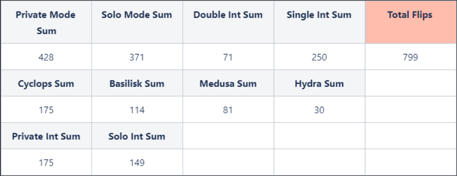Screen dimensions: 457x176
Task: Click the Cyclops Sum header cell
Action: [46, 84]
